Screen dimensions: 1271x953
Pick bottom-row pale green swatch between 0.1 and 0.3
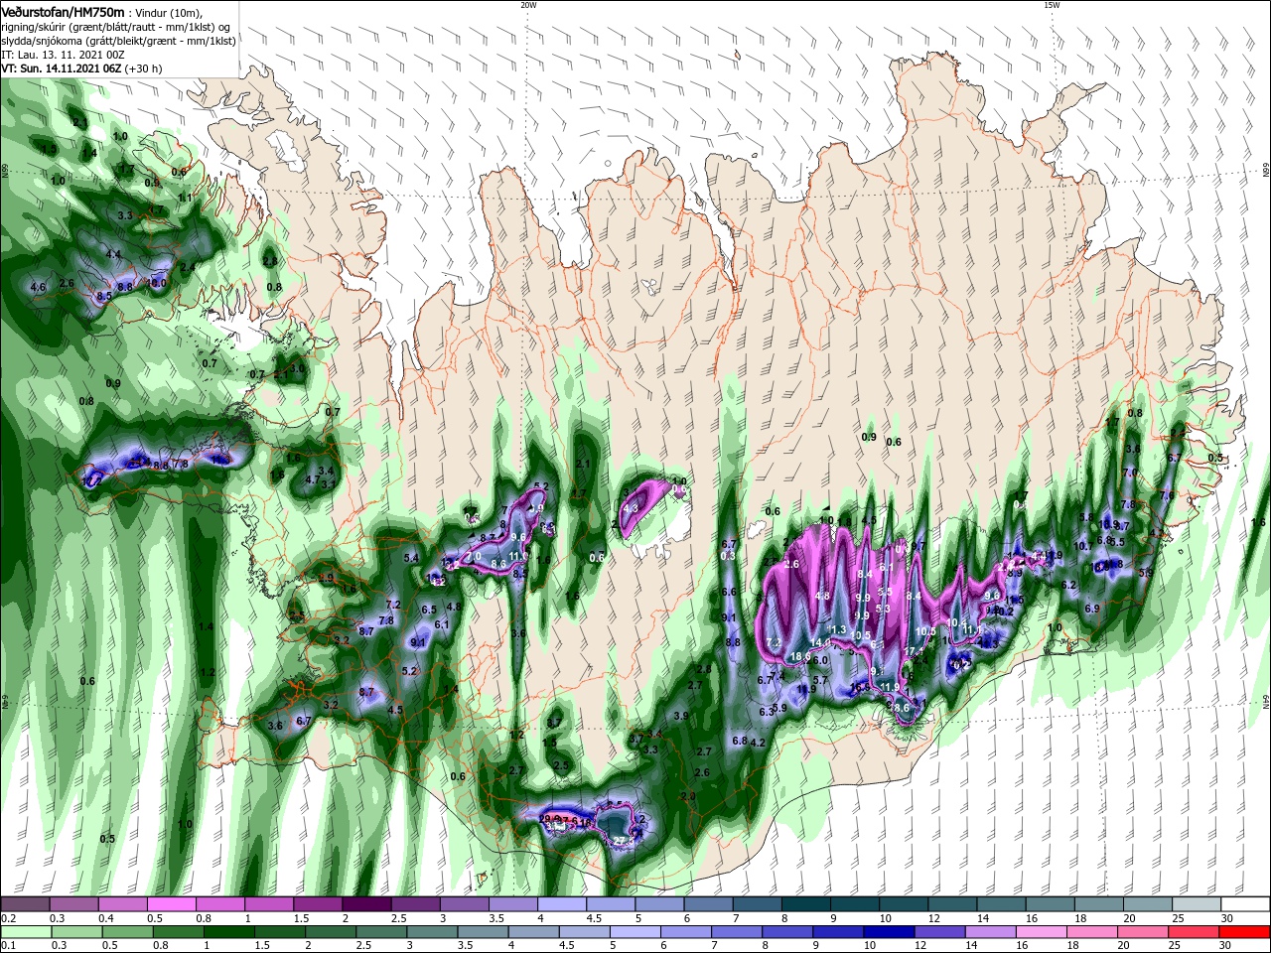click(x=25, y=932)
